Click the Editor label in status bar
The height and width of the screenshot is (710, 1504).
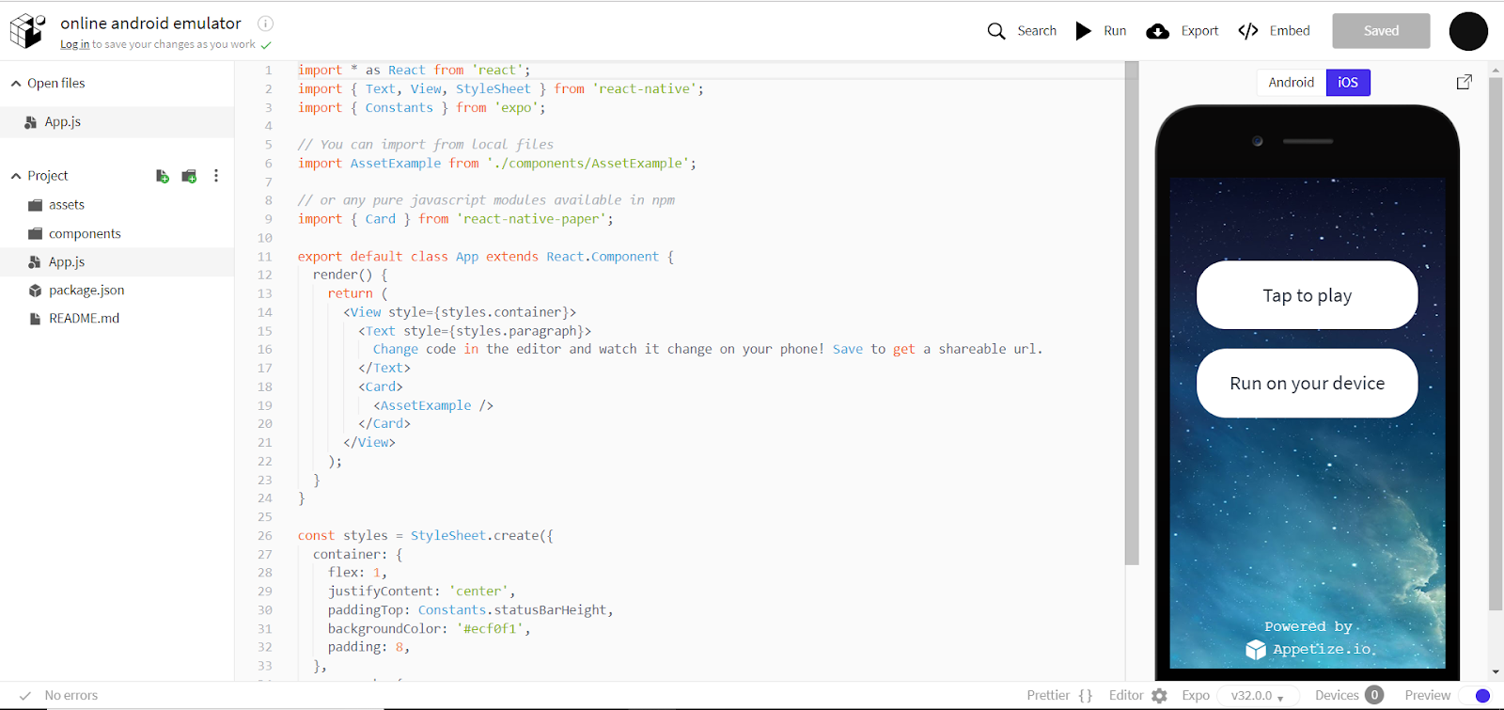[1126, 696]
